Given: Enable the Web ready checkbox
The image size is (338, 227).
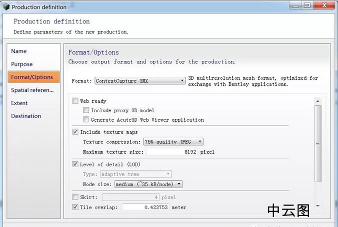Looking at the screenshot, I should [75, 101].
